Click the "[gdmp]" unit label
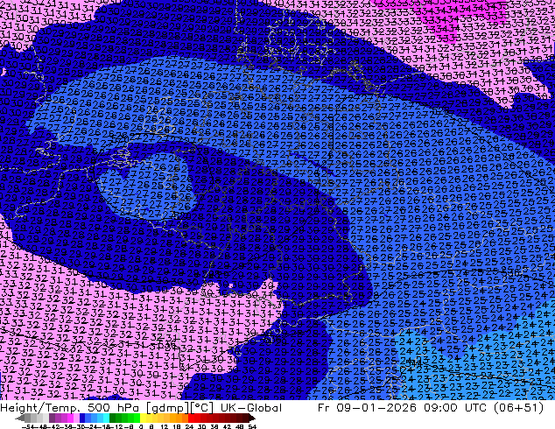The height and width of the screenshot is (429, 555). (x=169, y=408)
